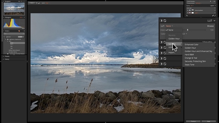Click the icon at right of Add Layer
The image size is (219, 123).
pyautogui.click(x=215, y=8)
